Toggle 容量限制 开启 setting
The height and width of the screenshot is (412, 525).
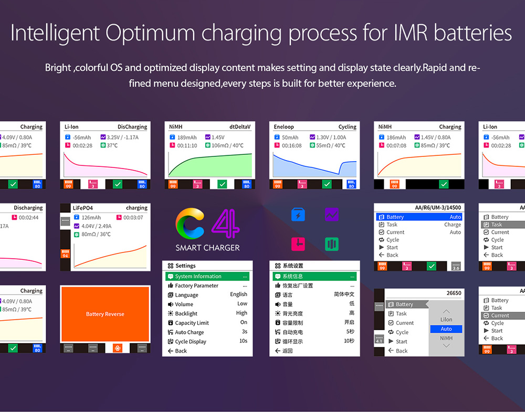click(x=314, y=323)
